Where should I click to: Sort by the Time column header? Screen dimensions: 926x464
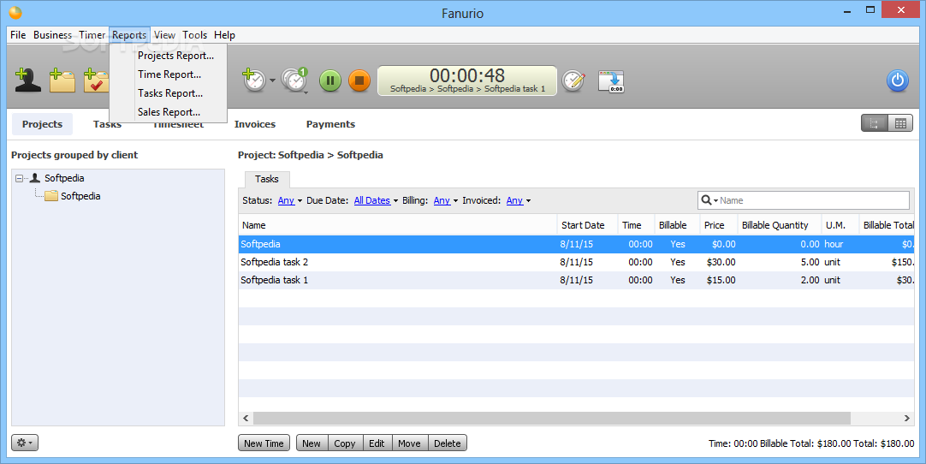click(x=636, y=225)
